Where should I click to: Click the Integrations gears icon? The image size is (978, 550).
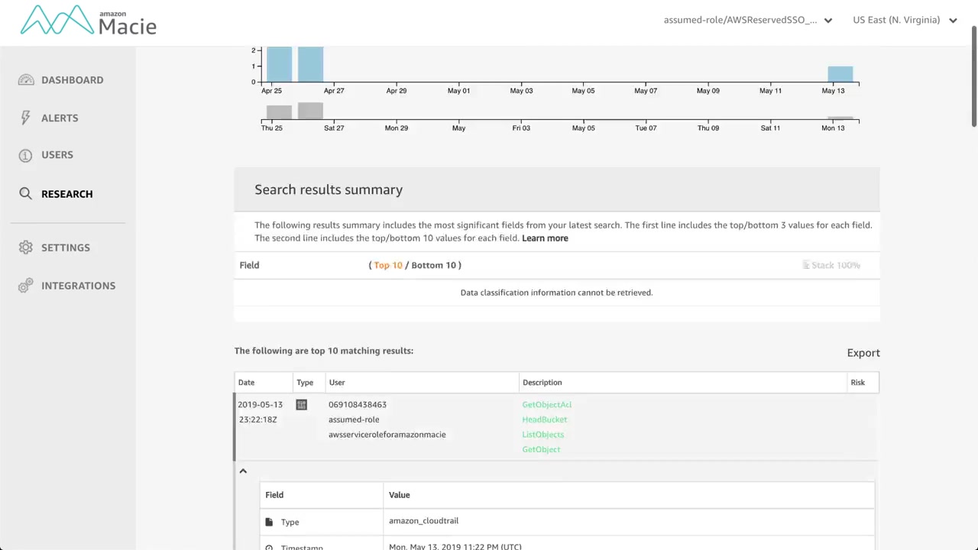[x=26, y=286]
